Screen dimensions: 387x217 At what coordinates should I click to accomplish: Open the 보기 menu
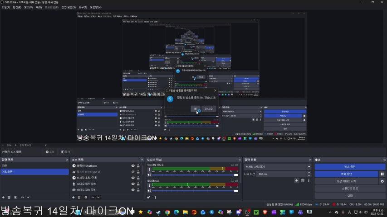point(29,7)
